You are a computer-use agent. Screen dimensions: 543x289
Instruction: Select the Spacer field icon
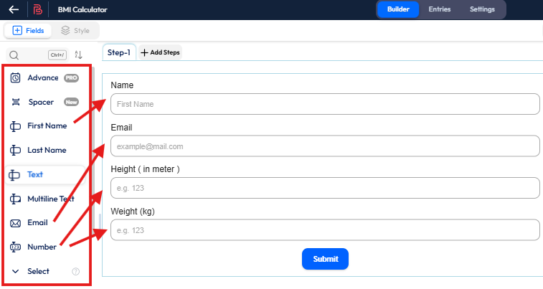pyautogui.click(x=16, y=102)
